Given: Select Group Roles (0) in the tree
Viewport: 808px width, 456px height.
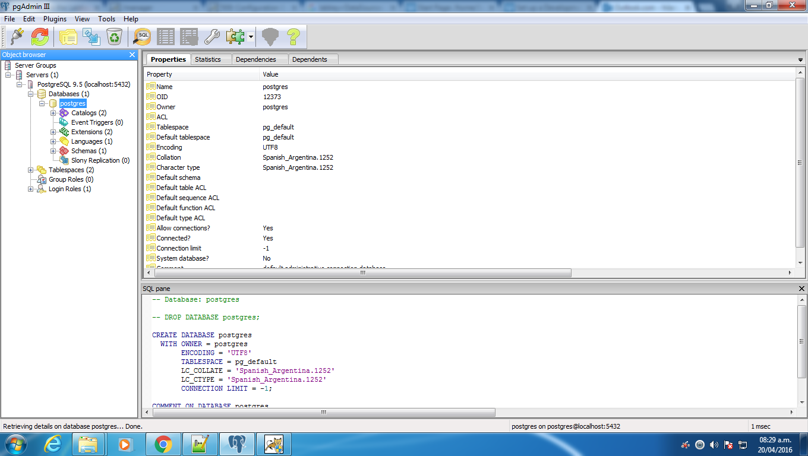Looking at the screenshot, I should [71, 179].
